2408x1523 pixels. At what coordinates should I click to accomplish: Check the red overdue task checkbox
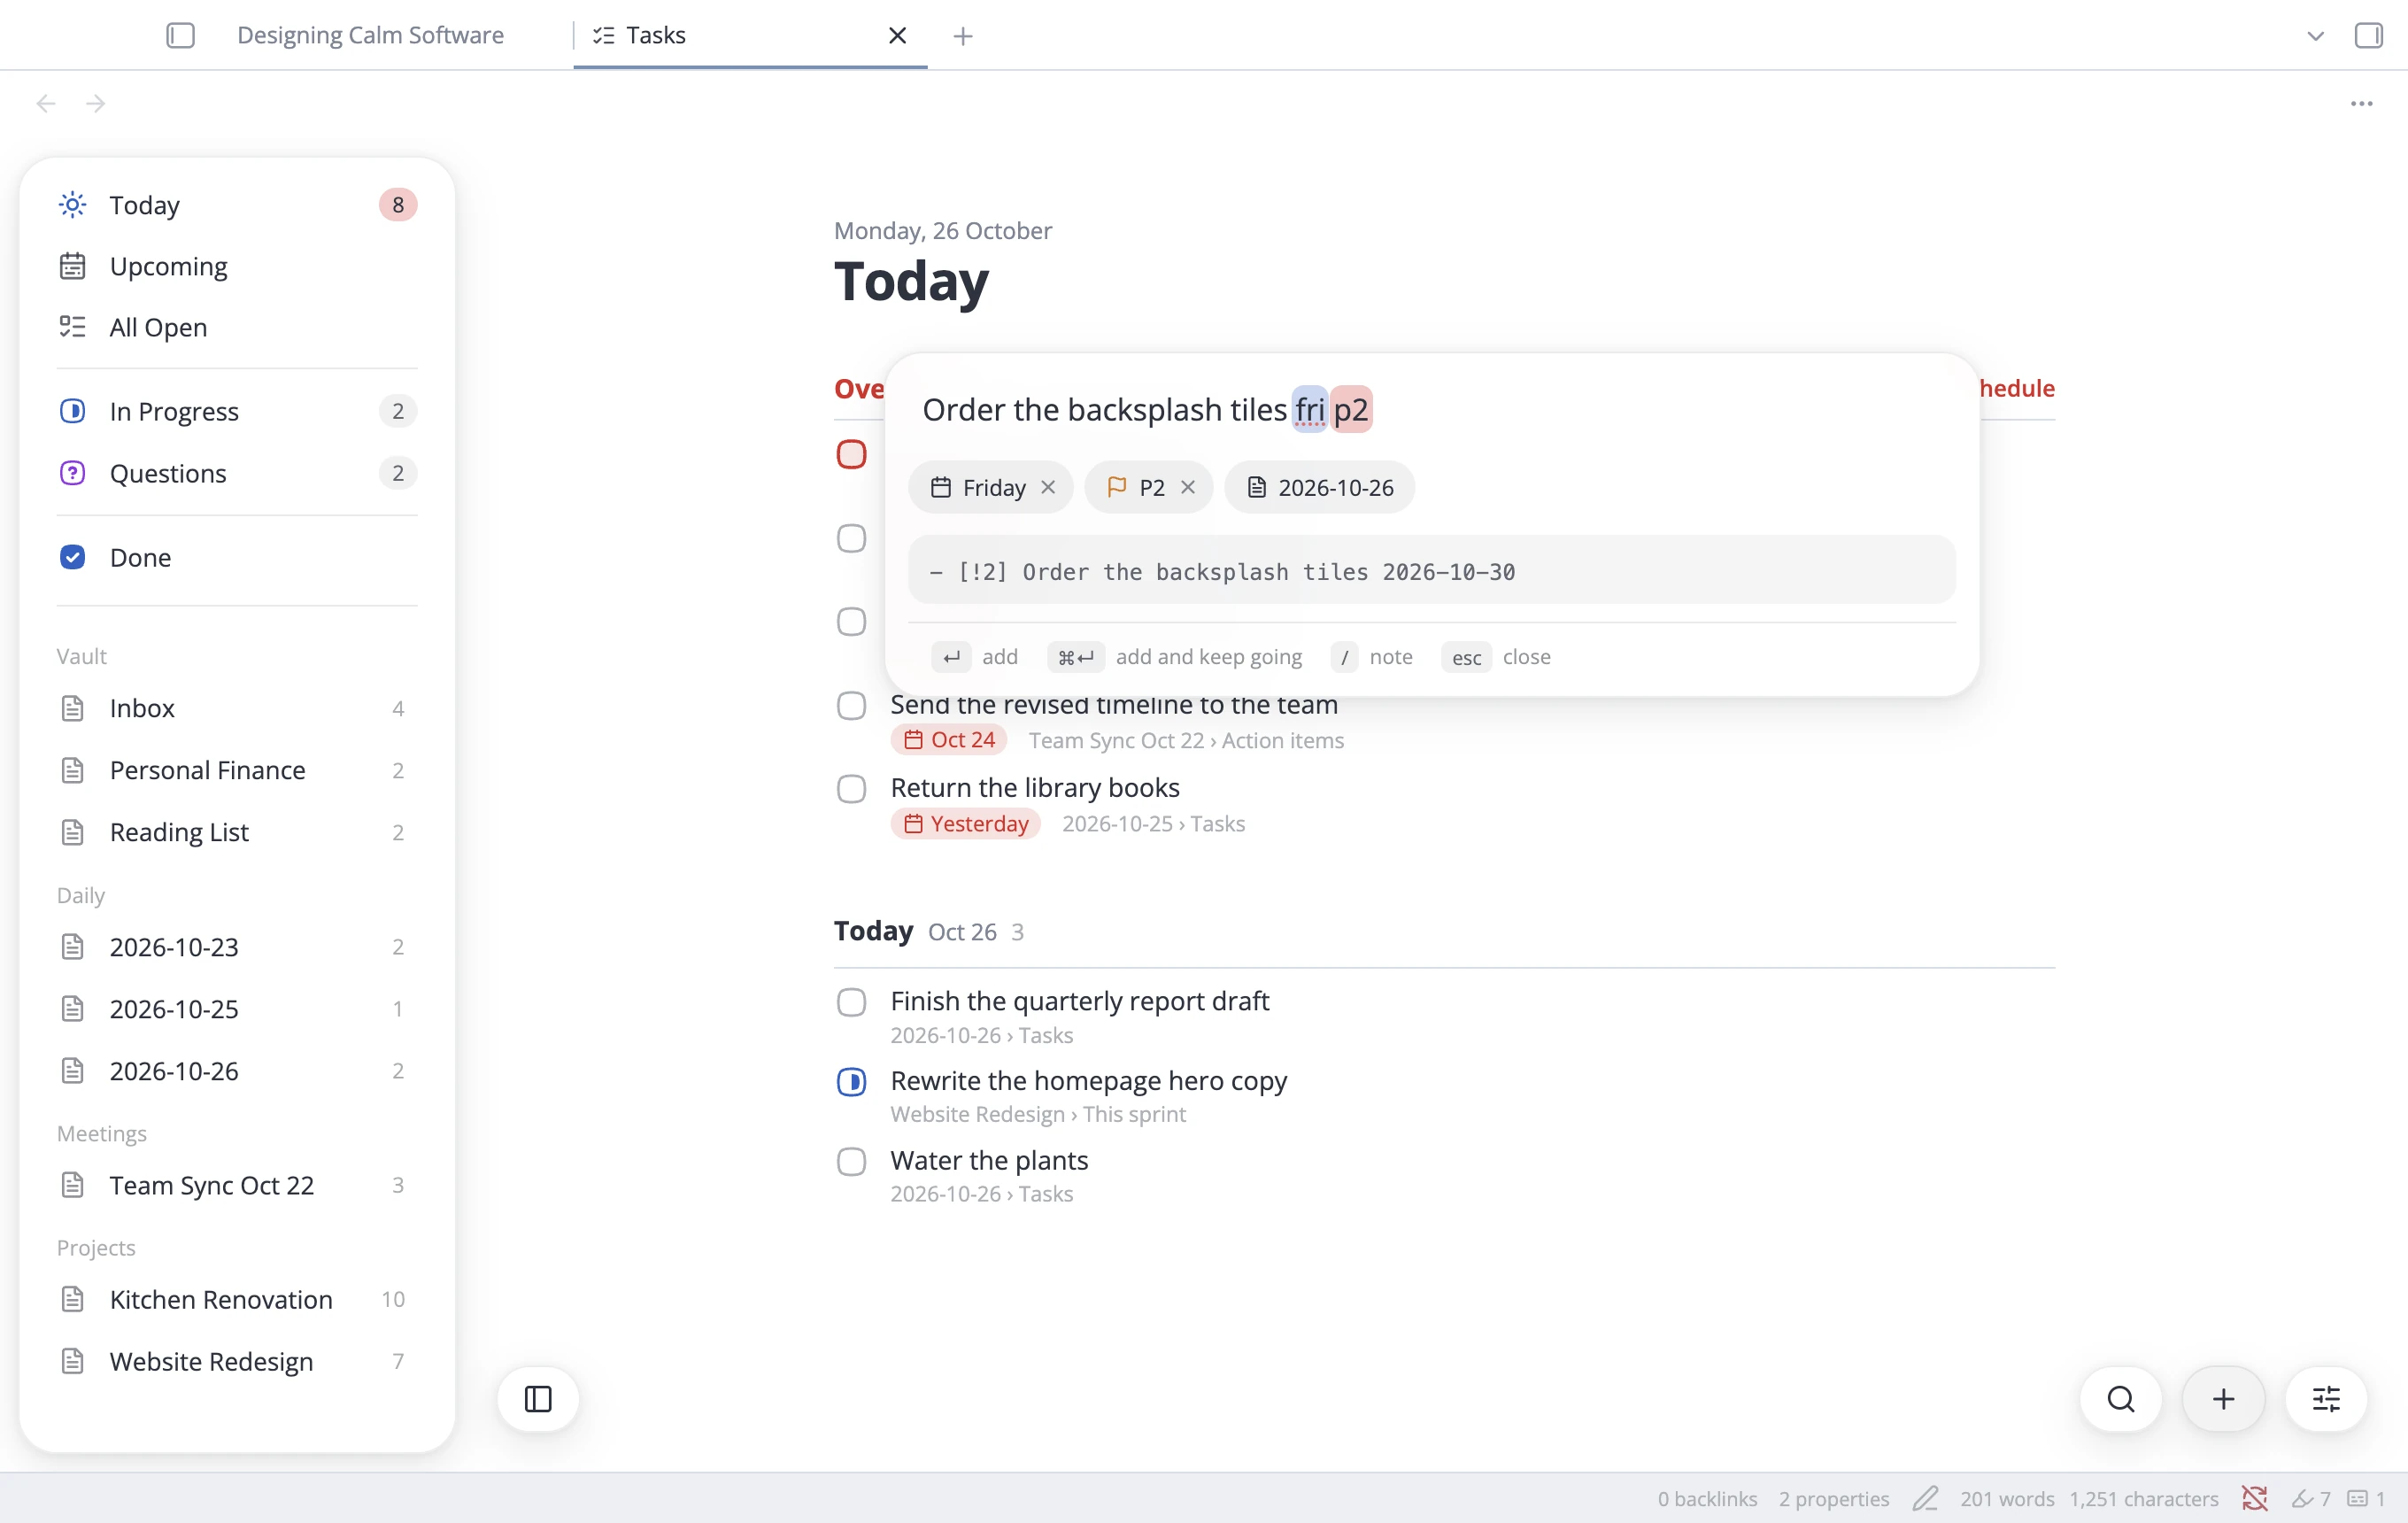[851, 454]
